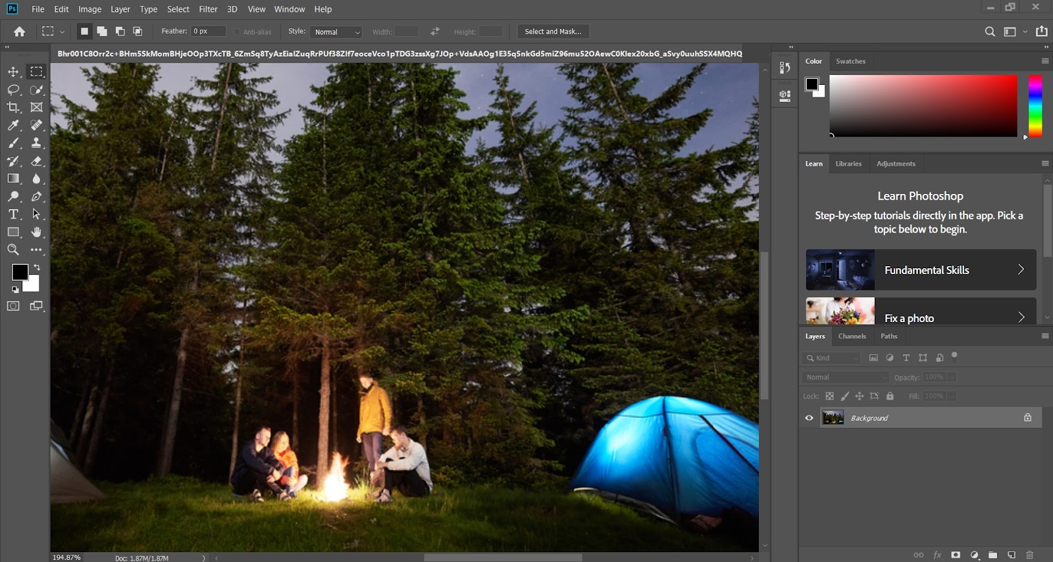The image size is (1053, 562).
Task: Choose the Blur tool
Action: point(36,178)
